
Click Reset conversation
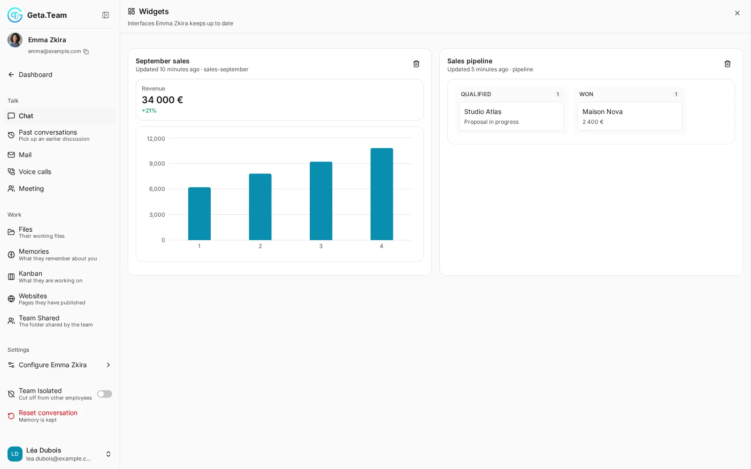pyautogui.click(x=60, y=416)
